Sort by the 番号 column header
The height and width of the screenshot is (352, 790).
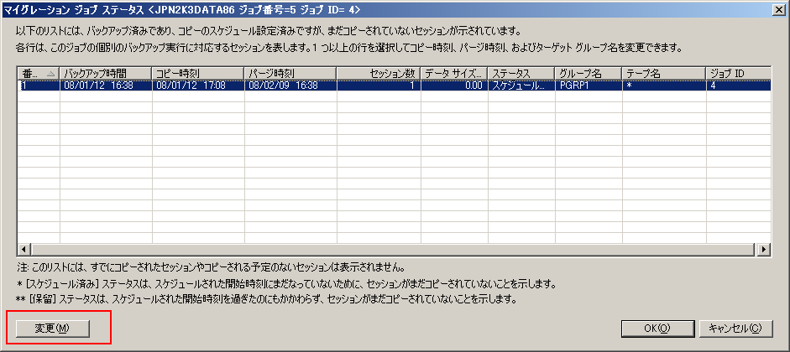(38, 73)
